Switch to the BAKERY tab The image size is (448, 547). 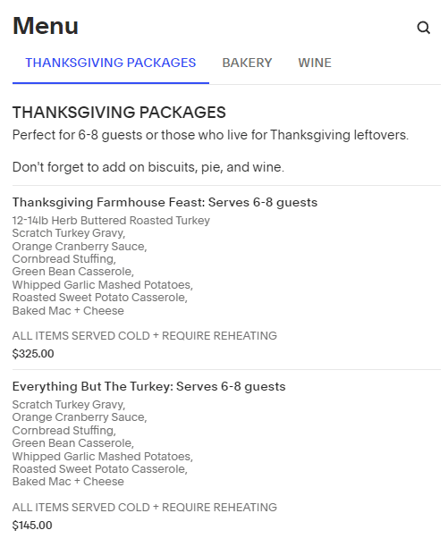click(x=247, y=63)
